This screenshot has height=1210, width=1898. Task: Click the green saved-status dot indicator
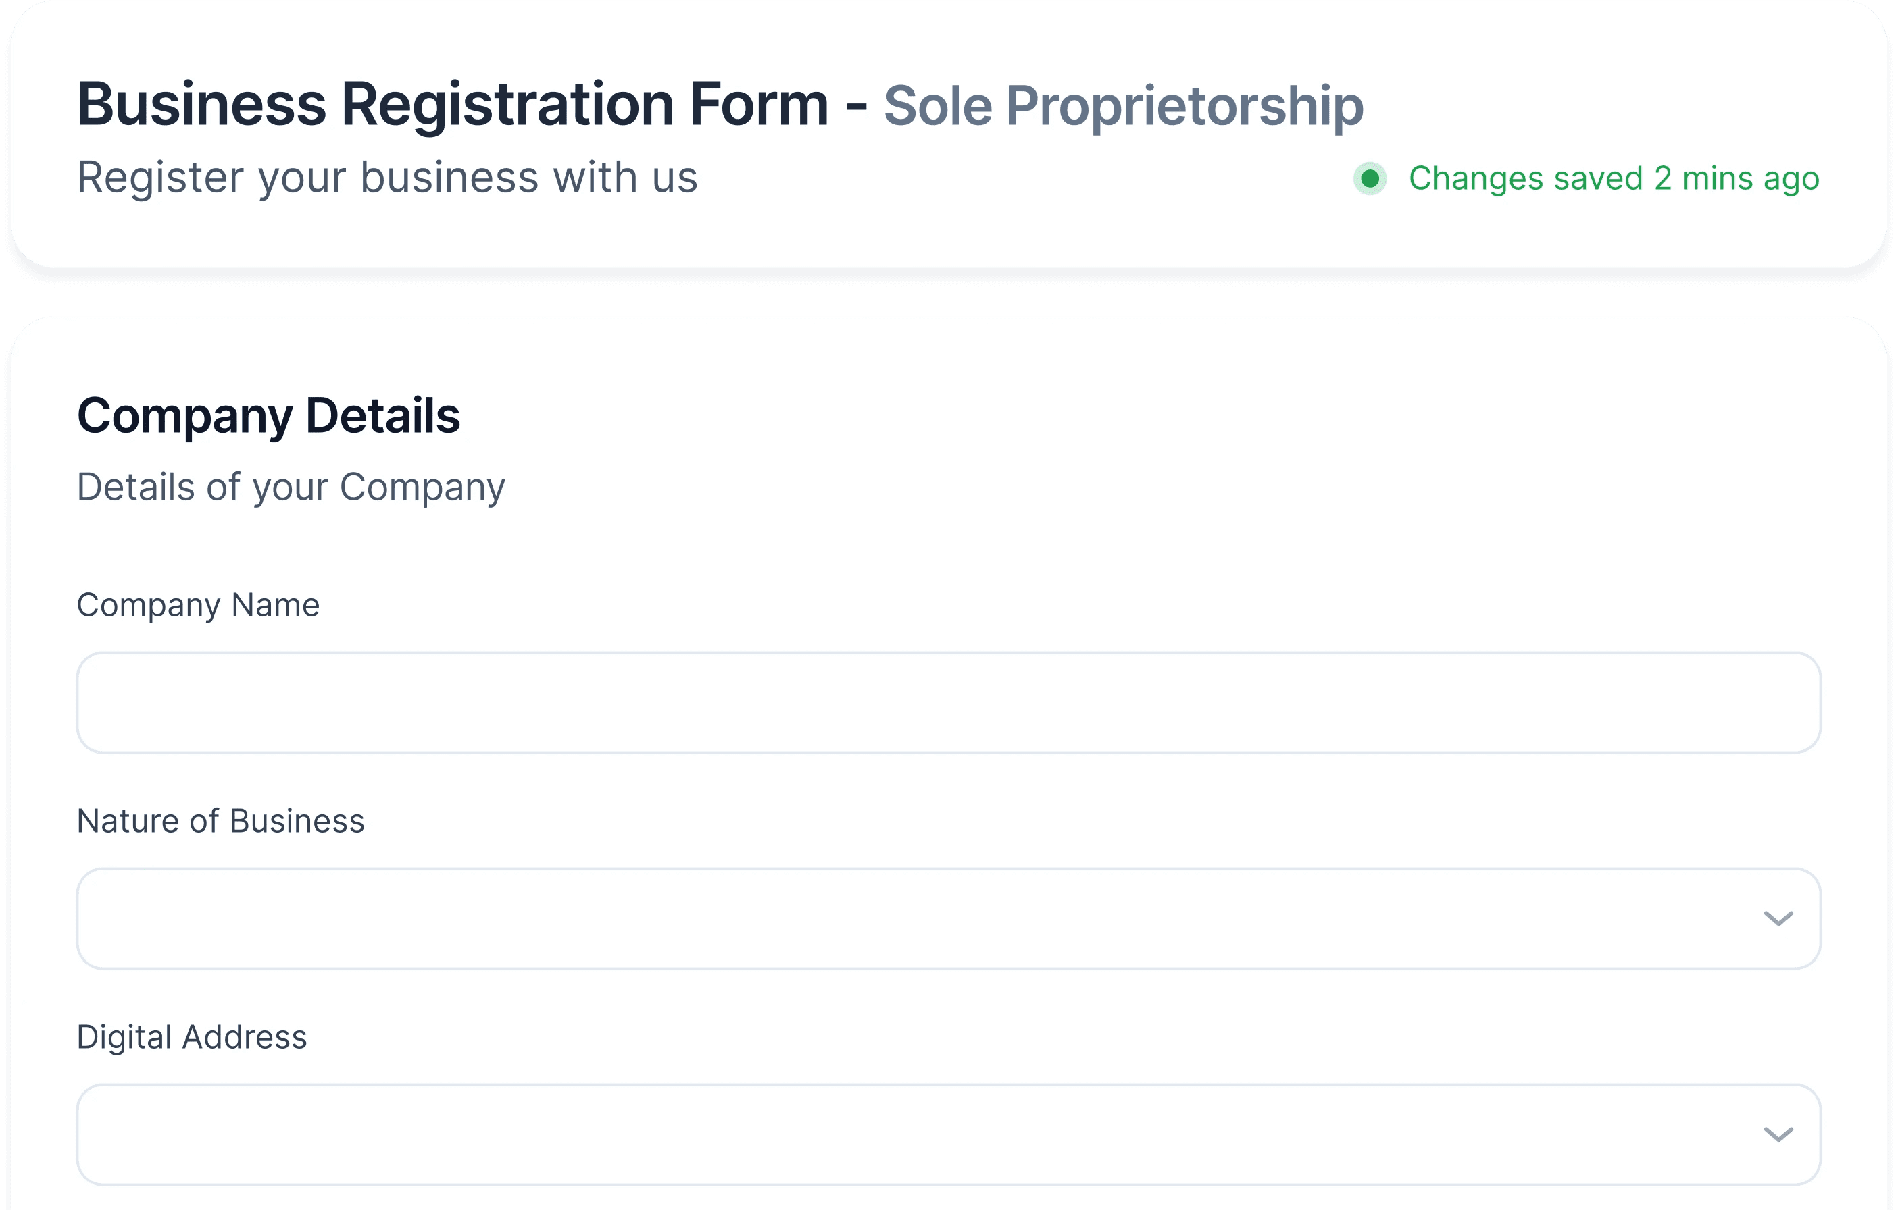click(1370, 179)
